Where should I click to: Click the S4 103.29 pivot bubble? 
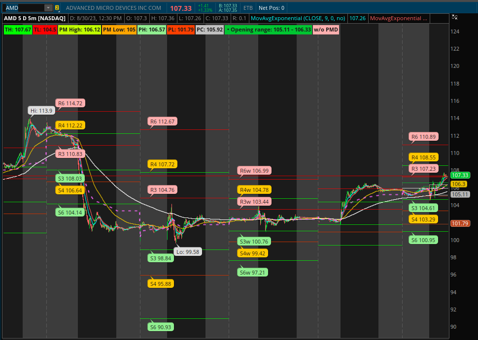click(423, 219)
